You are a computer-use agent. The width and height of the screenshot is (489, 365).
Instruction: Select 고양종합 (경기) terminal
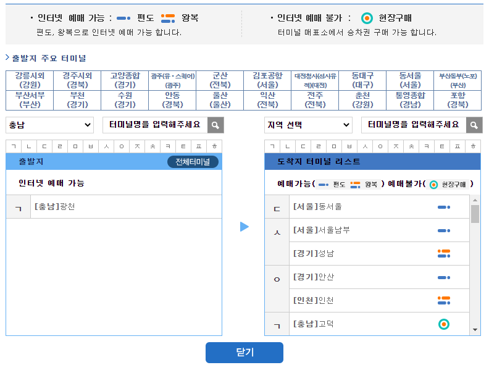[x=125, y=80]
